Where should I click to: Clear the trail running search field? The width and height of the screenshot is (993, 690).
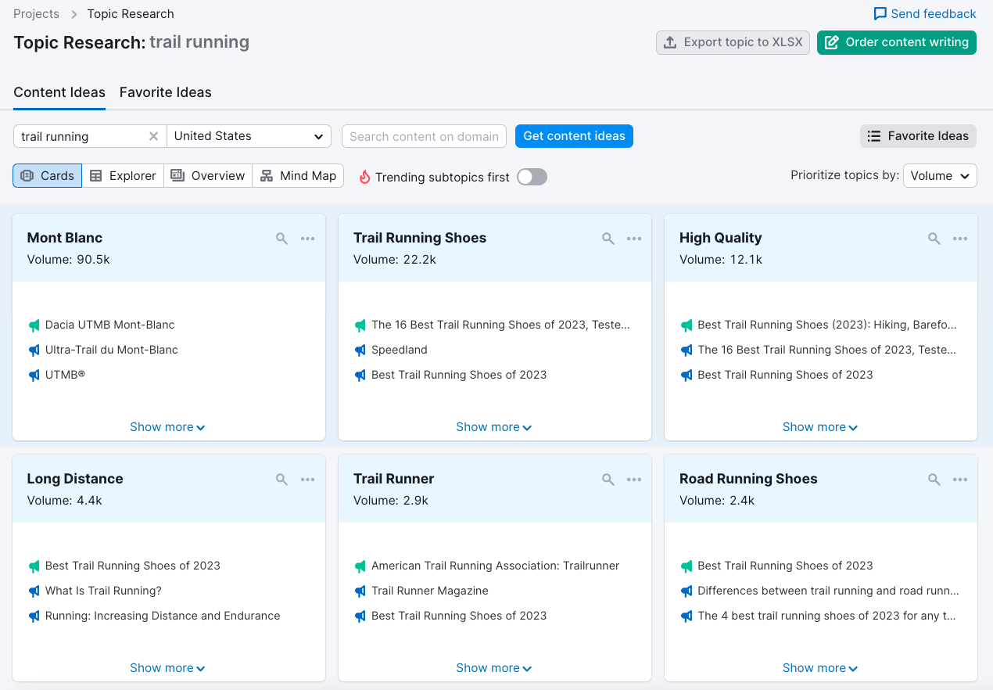154,136
